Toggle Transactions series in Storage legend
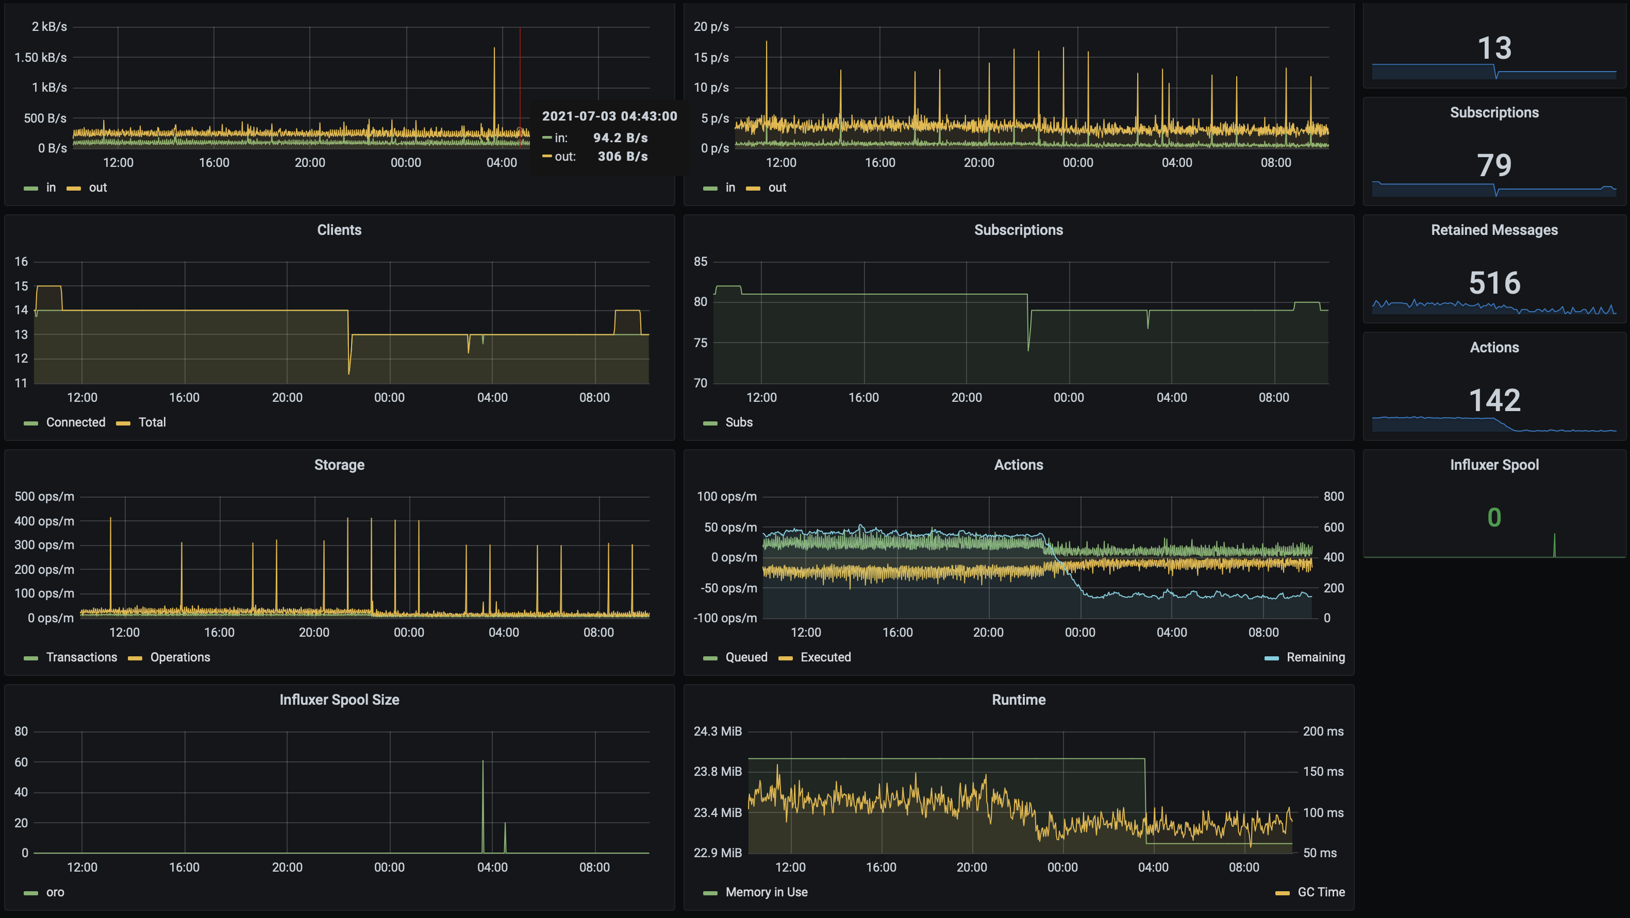Screen dimensions: 1630x918 pos(81,657)
